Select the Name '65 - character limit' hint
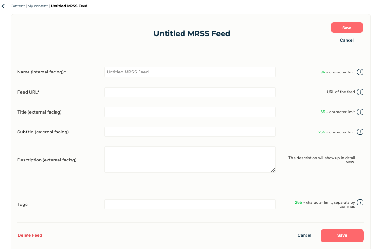Screen dimensions: 377x249 pos(337,72)
